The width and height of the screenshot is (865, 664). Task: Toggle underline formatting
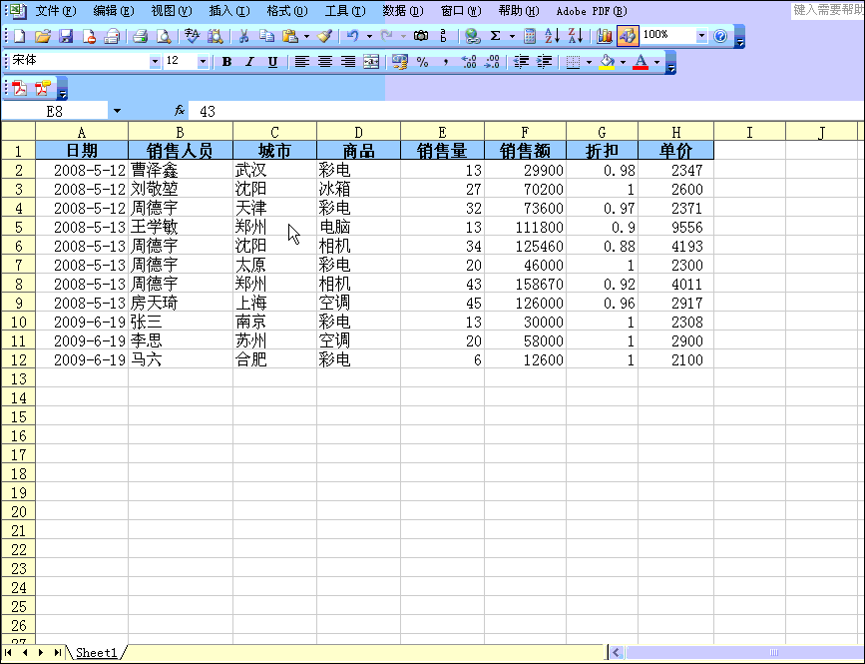(270, 61)
